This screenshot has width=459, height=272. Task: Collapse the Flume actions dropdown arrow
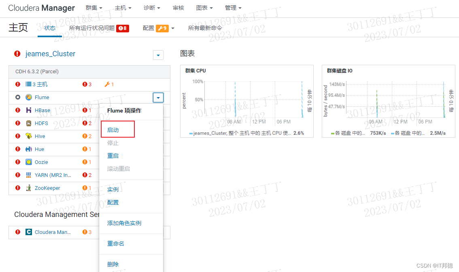(x=158, y=98)
